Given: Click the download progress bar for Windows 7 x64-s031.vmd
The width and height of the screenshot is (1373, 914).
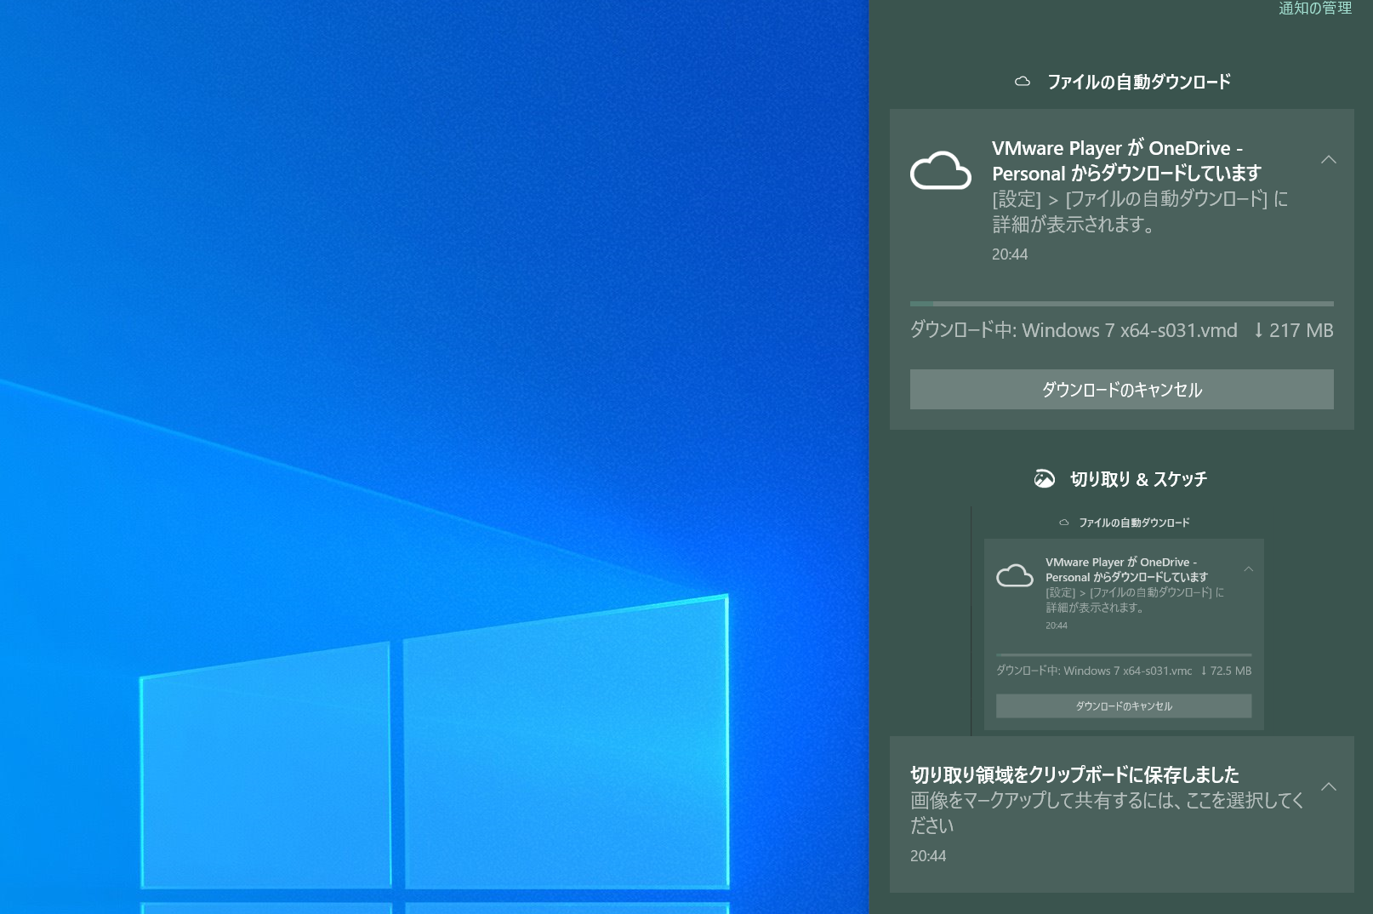Looking at the screenshot, I should tap(1122, 304).
